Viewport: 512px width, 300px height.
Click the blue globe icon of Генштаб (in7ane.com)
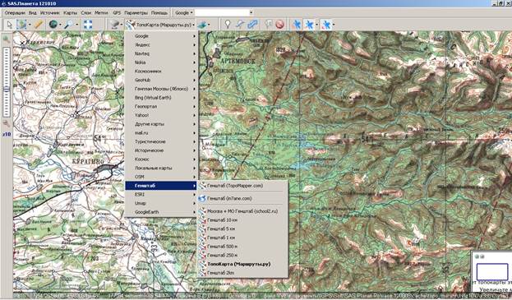click(202, 198)
